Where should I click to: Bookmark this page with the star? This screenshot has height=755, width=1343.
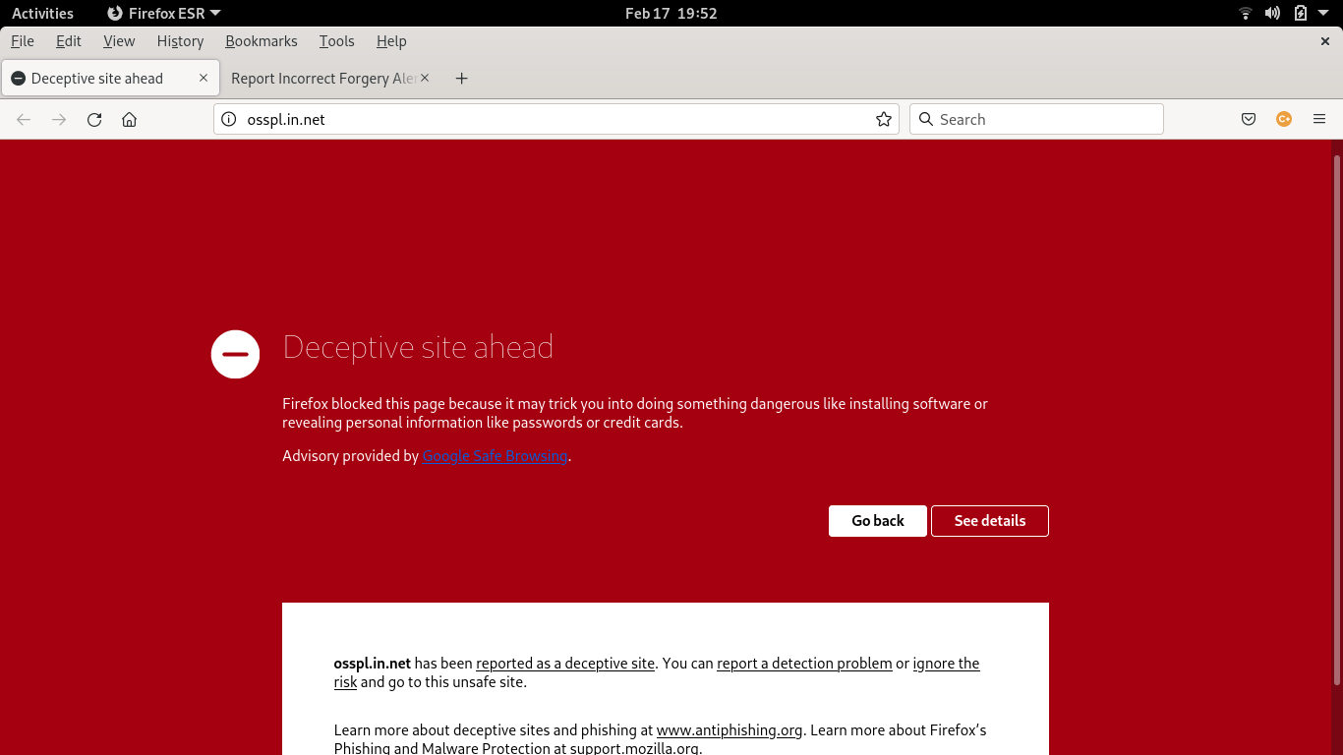[x=884, y=119]
